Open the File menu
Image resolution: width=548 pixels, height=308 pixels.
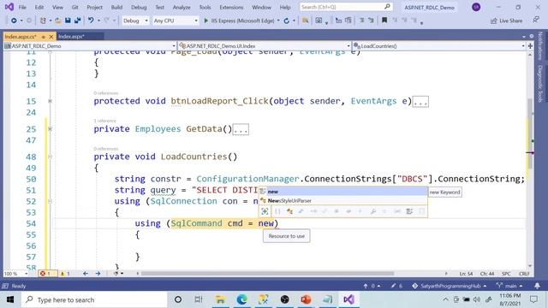[22, 7]
